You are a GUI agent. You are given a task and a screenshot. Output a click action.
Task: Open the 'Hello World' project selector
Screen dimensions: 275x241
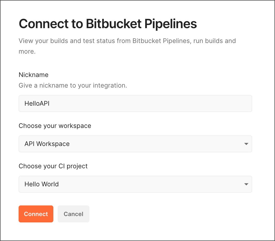(x=135, y=184)
